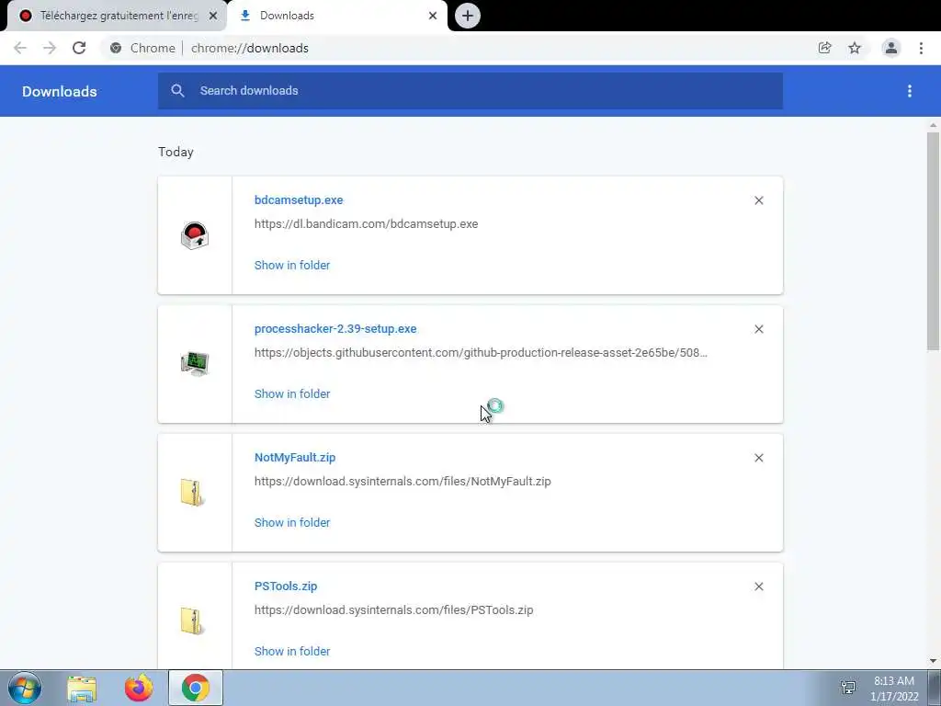Click the NotMyFault zip file icon
Image resolution: width=941 pixels, height=706 pixels.
tap(192, 493)
